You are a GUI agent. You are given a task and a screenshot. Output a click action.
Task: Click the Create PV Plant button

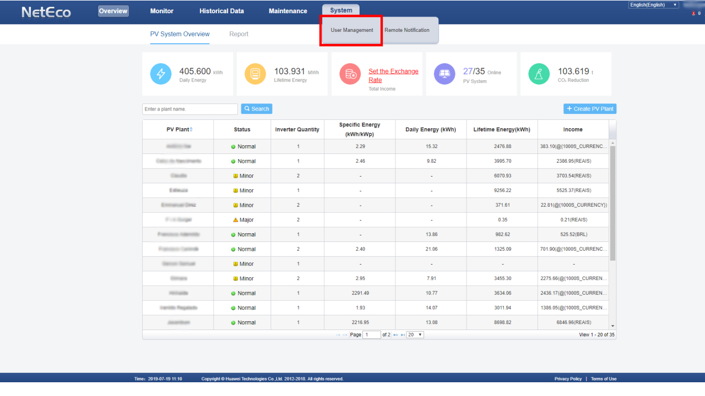(x=589, y=109)
